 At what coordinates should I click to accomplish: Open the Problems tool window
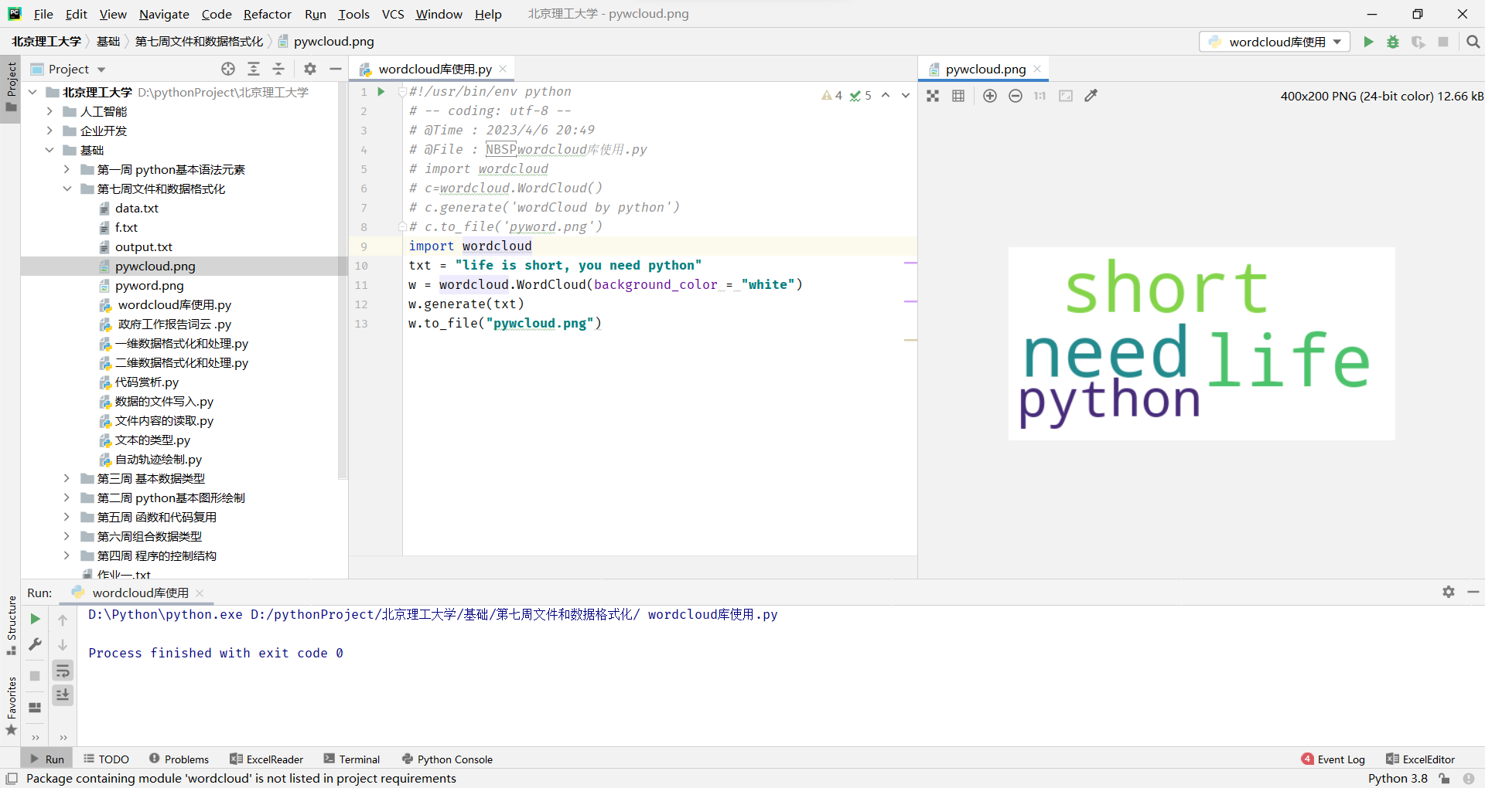179,759
